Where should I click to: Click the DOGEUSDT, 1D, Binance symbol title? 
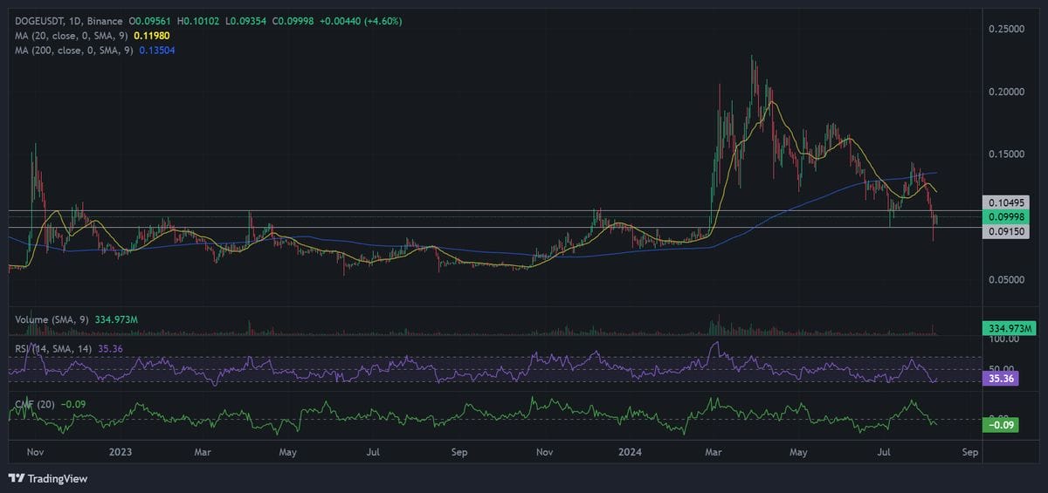point(66,20)
